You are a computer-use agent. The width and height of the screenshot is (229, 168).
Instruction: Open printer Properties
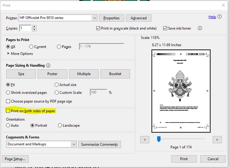(112, 18)
